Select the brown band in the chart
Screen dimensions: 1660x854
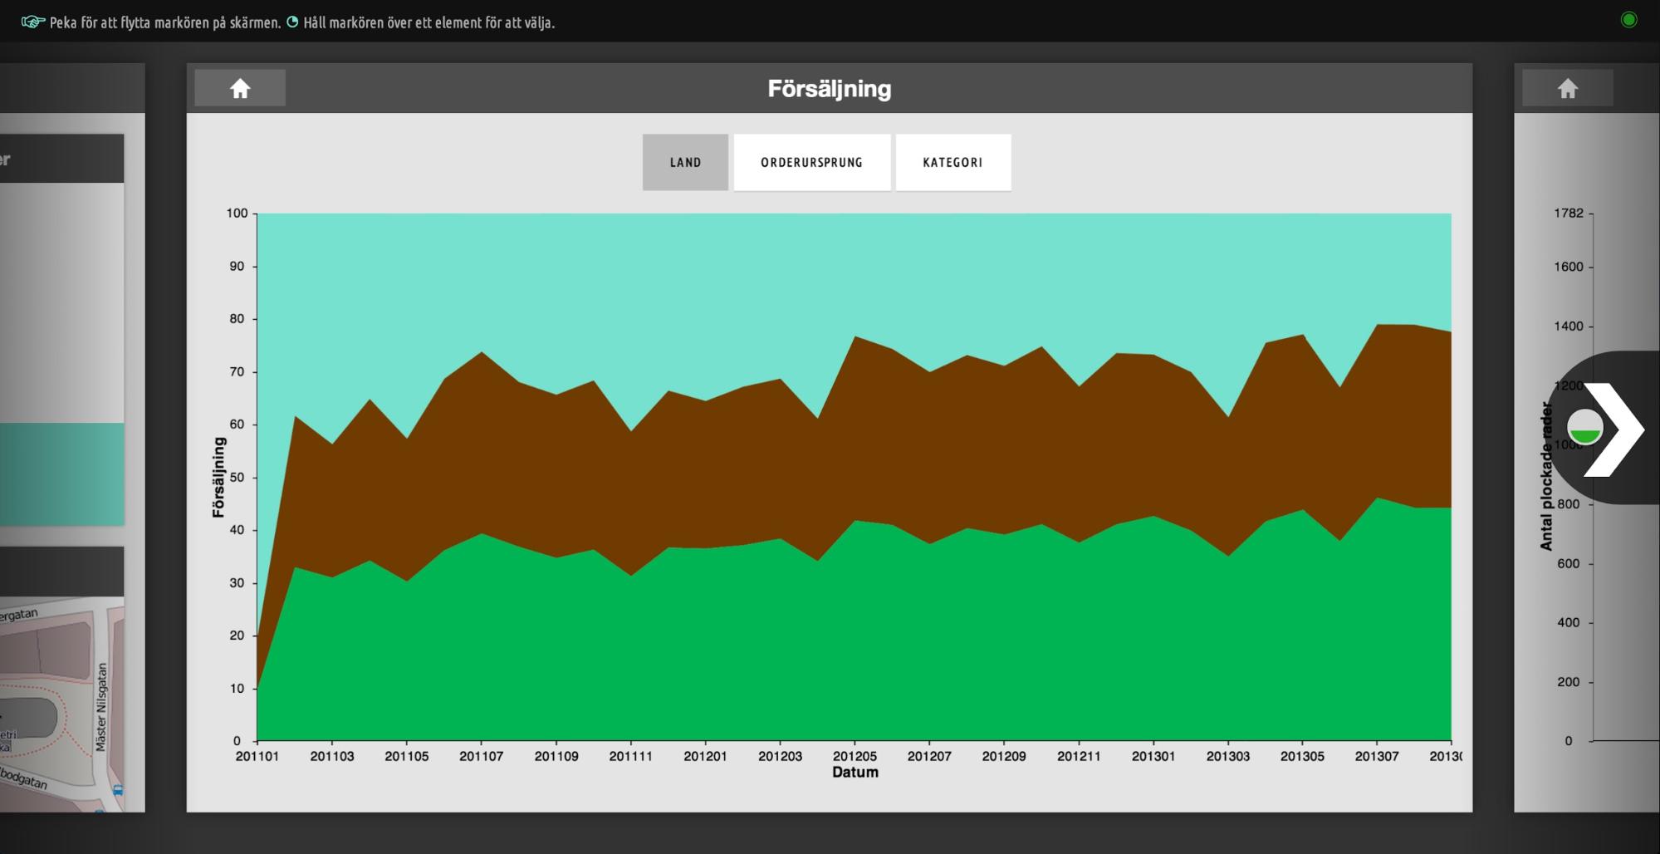[x=830, y=449]
